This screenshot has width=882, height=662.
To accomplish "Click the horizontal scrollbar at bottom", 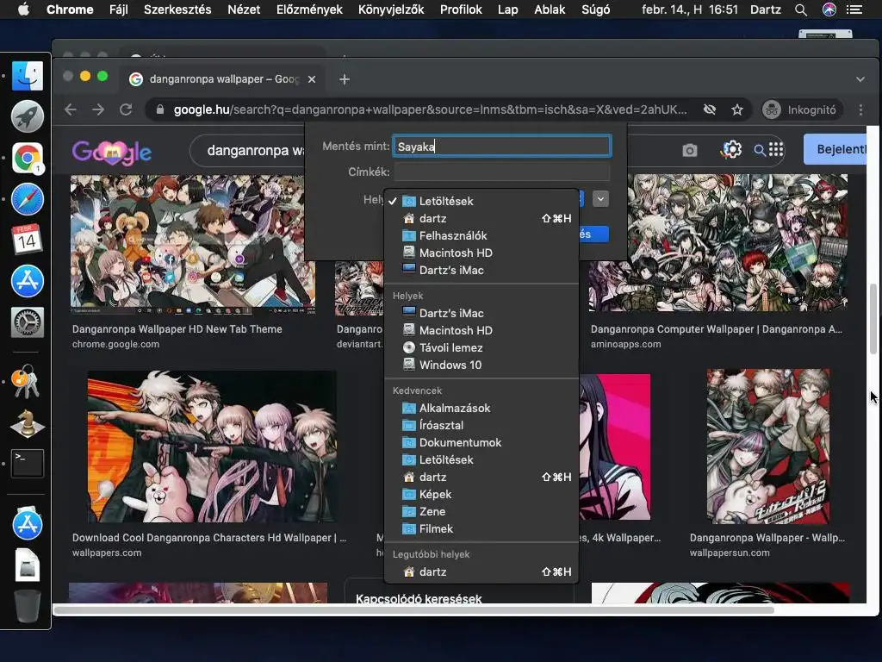I will click(x=413, y=610).
